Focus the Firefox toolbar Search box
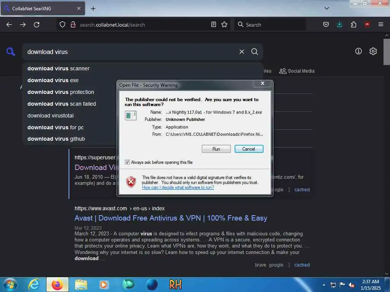390x292 pixels. 270,25
